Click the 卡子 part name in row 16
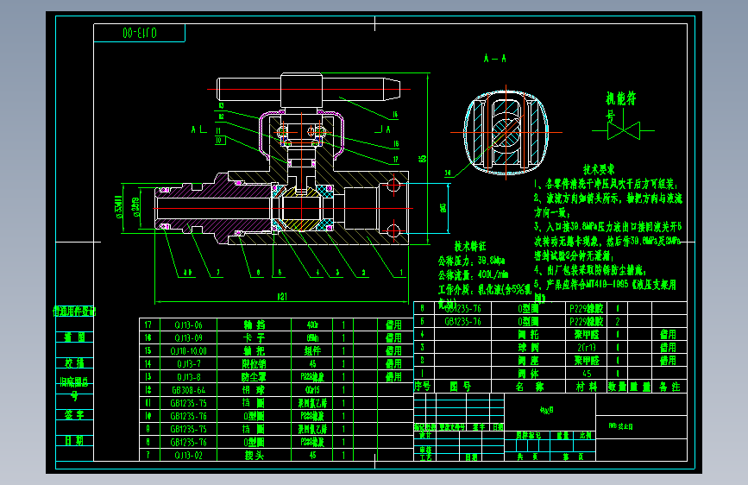The height and width of the screenshot is (485, 748). tap(255, 338)
